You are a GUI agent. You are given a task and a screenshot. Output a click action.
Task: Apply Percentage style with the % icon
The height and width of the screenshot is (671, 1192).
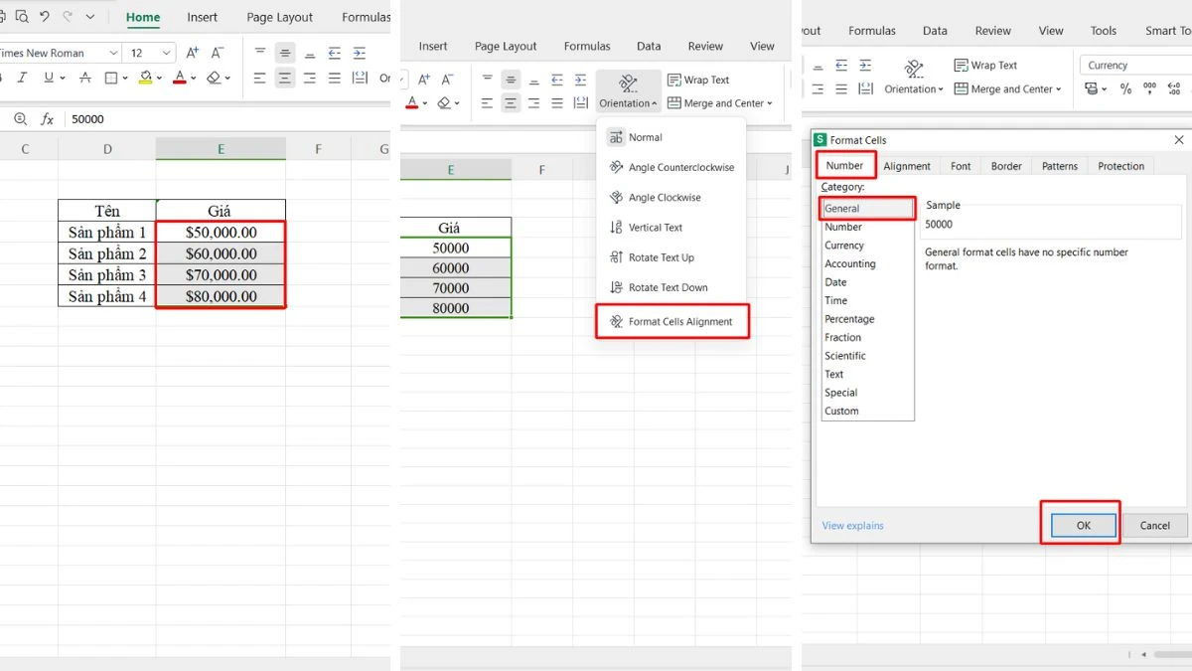click(1125, 87)
